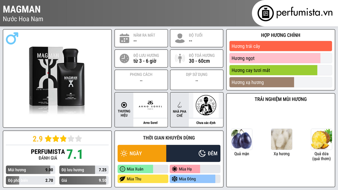The image size is (338, 190).
Task: Open the Quả mận plum note image
Action: 242,140
